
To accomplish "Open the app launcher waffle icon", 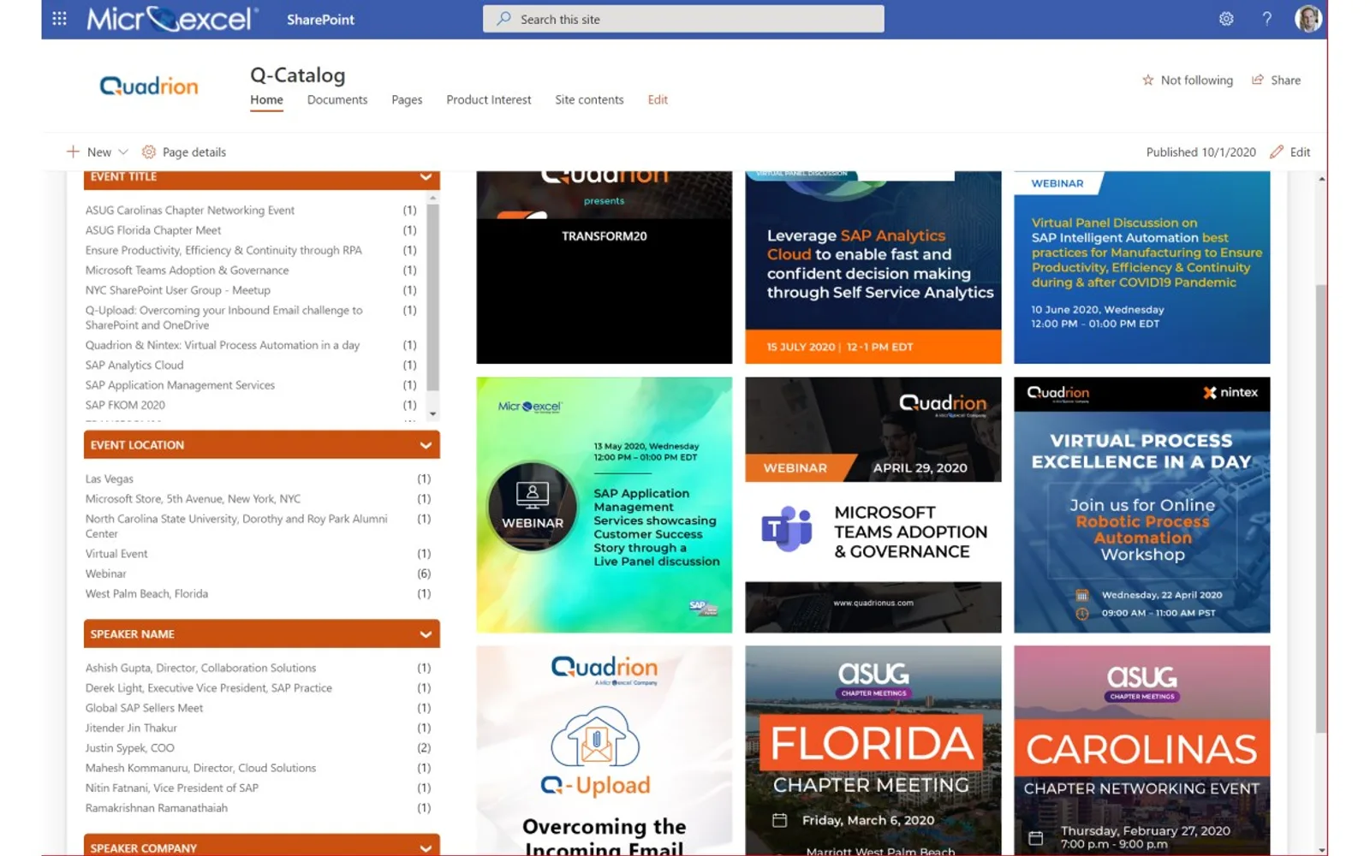I will pyautogui.click(x=59, y=19).
